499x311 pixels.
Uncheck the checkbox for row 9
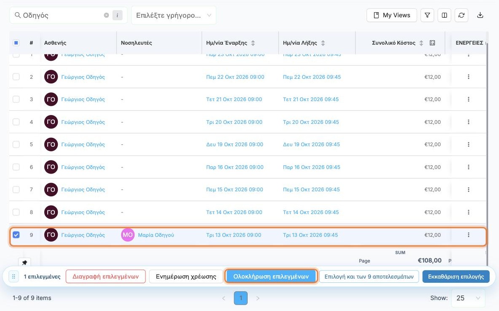(x=16, y=235)
